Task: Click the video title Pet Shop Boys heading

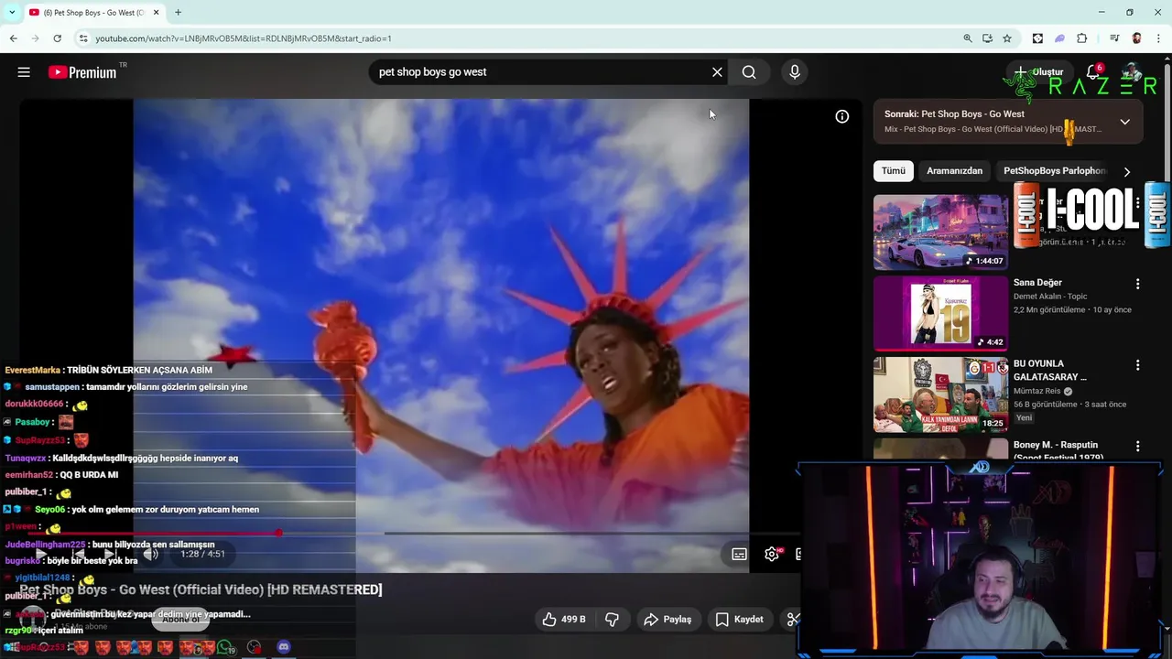Action: click(x=201, y=589)
